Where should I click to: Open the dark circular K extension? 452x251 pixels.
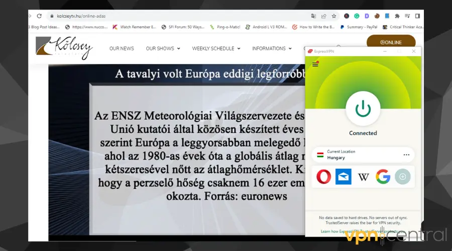[x=347, y=16]
